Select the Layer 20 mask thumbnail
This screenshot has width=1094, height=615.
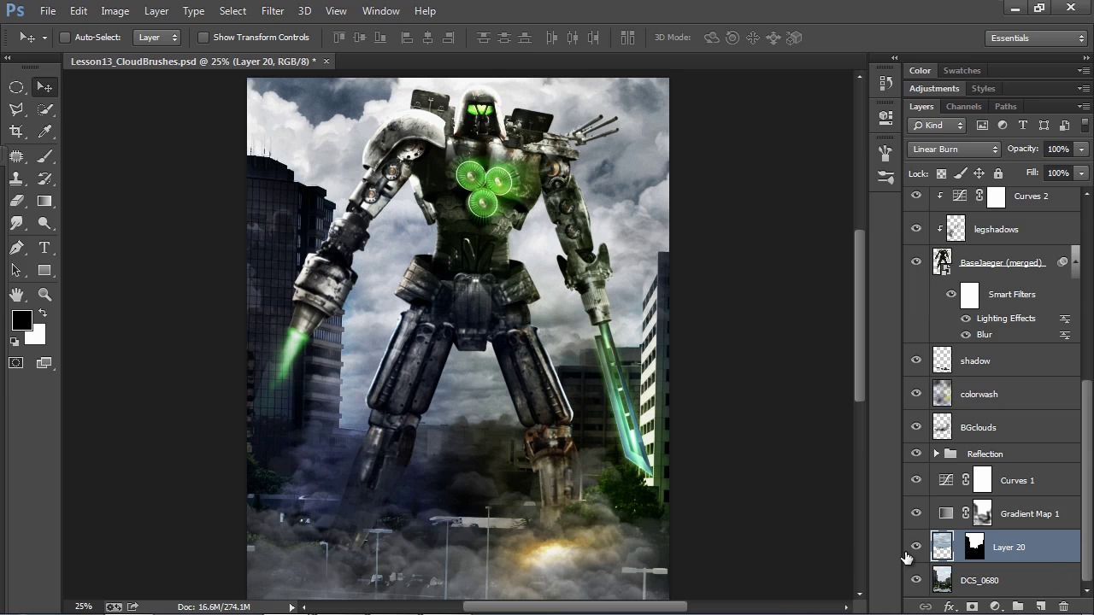click(x=974, y=547)
